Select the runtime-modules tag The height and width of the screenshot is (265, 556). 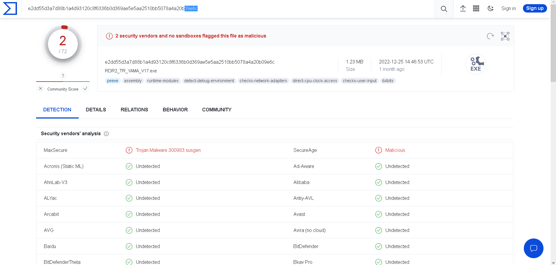pos(163,81)
